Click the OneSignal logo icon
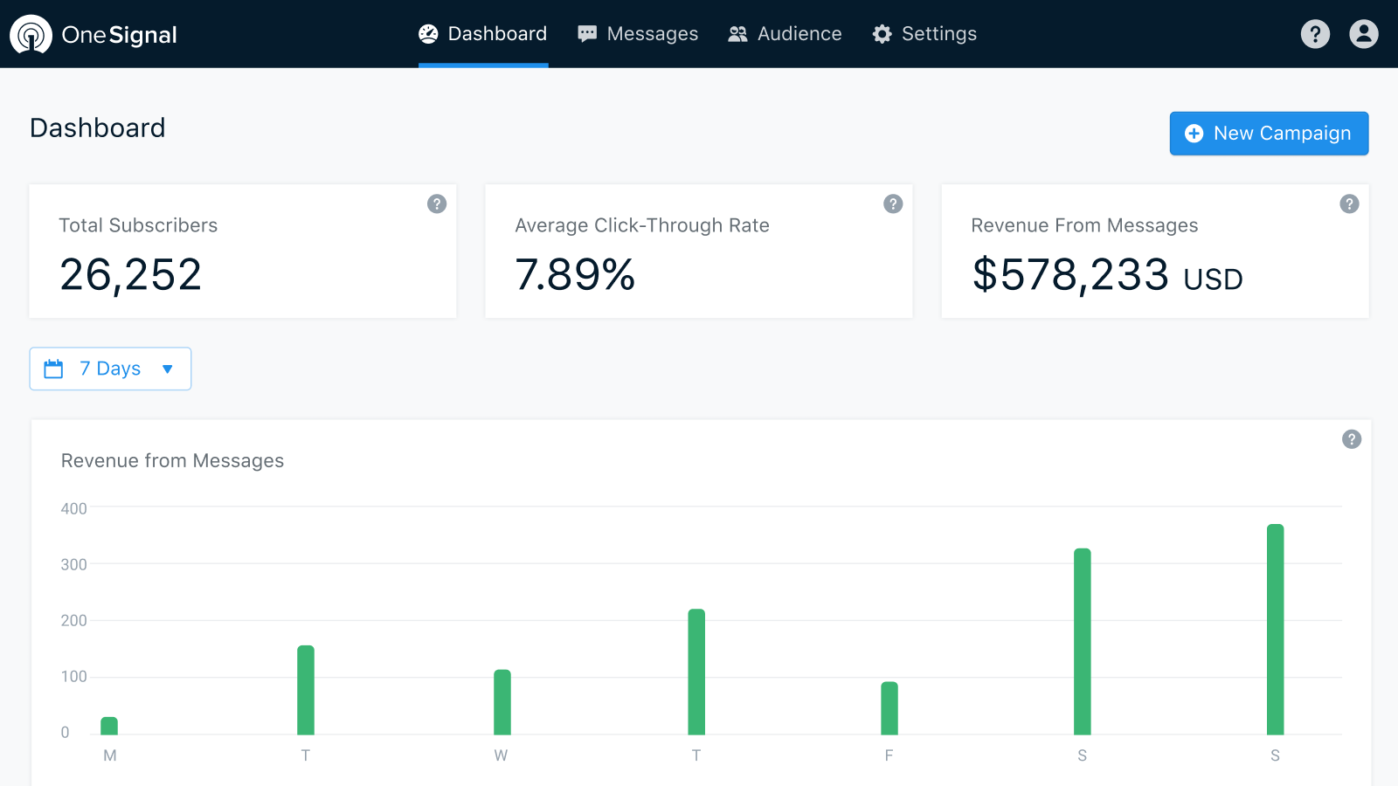 31,34
